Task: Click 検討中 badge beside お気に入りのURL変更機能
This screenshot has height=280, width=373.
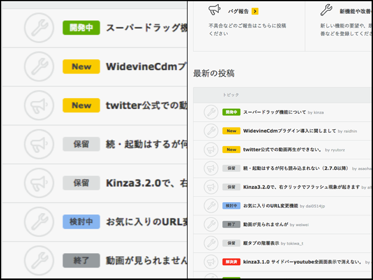Action: (231, 206)
